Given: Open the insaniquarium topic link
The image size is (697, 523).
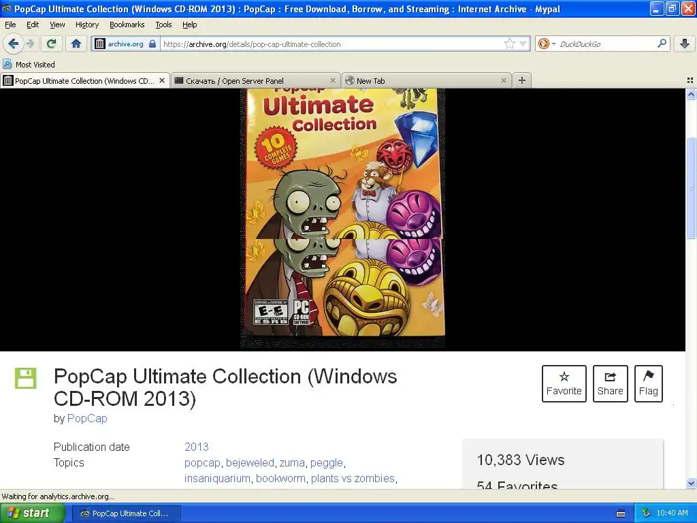Looking at the screenshot, I should pos(217,479).
